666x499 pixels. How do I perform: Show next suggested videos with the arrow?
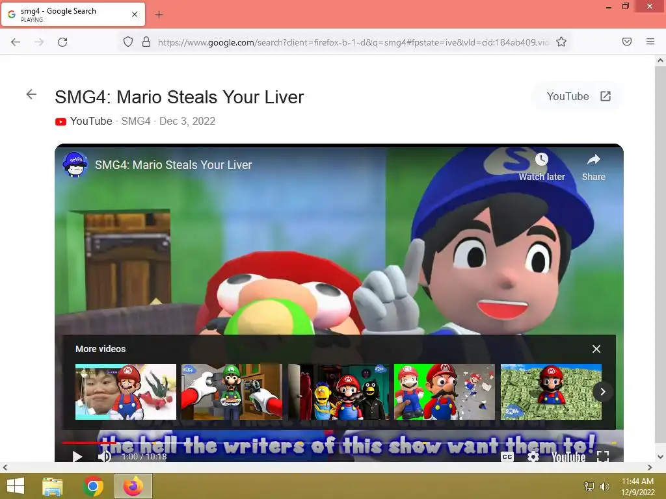pos(602,392)
